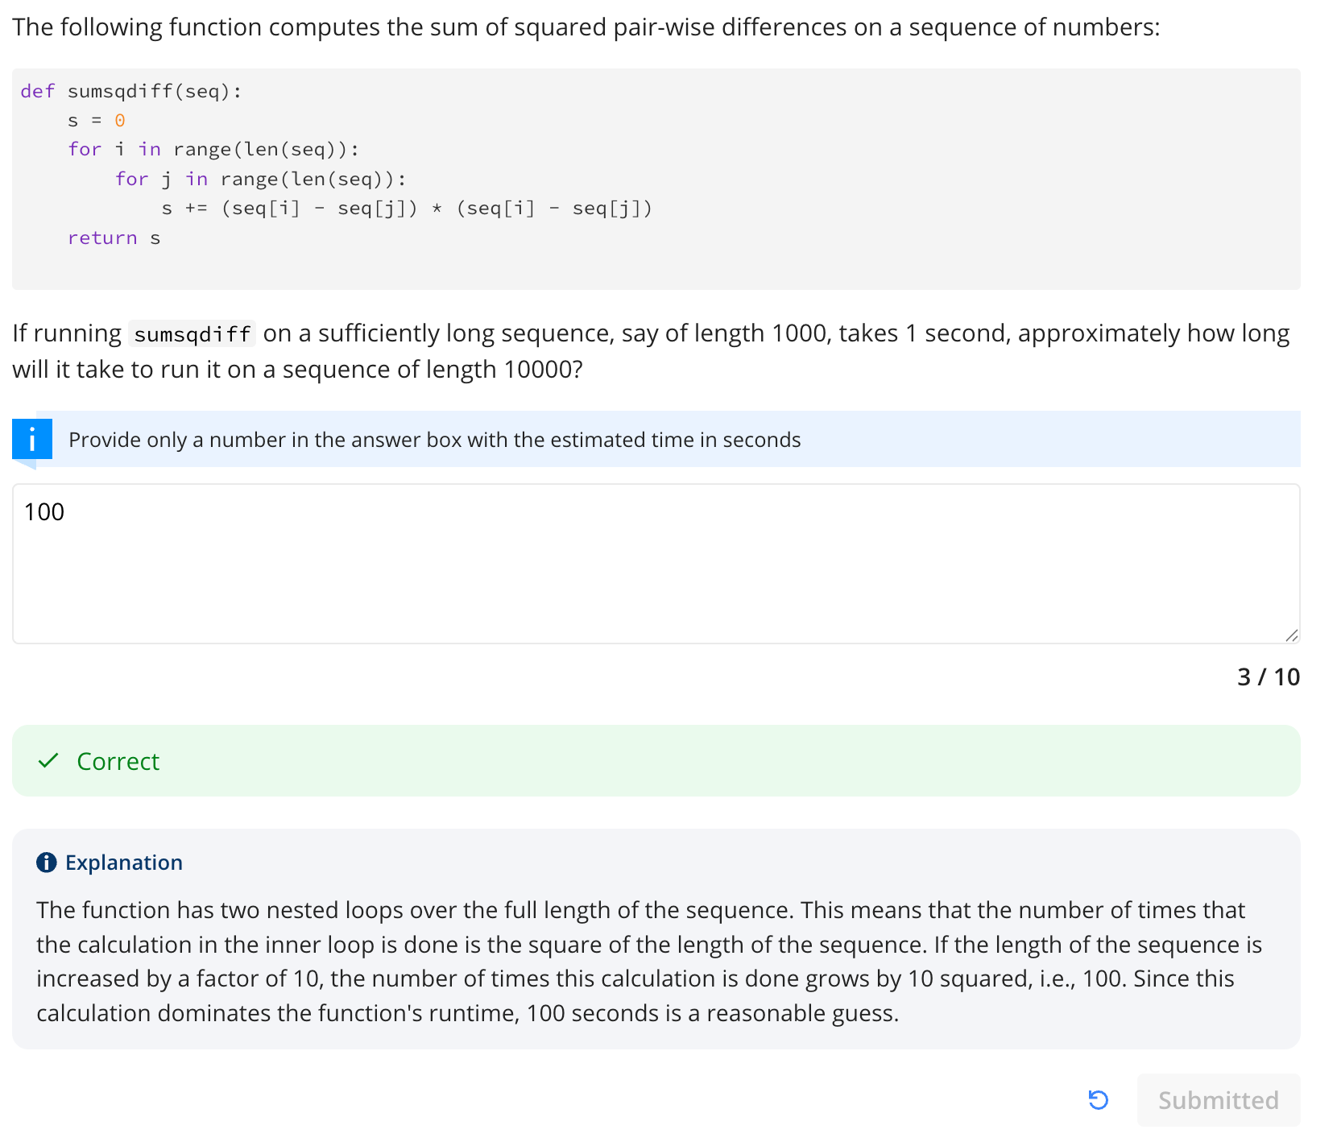Click the green Correct checkmark icon

(x=48, y=760)
